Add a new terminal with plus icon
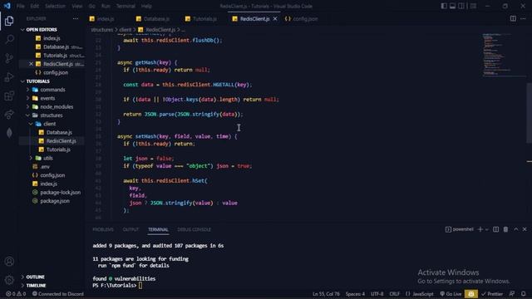 pyautogui.click(x=480, y=229)
